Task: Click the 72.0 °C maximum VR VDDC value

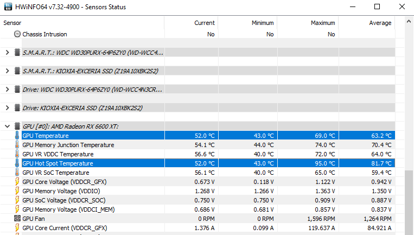Action: [325, 154]
